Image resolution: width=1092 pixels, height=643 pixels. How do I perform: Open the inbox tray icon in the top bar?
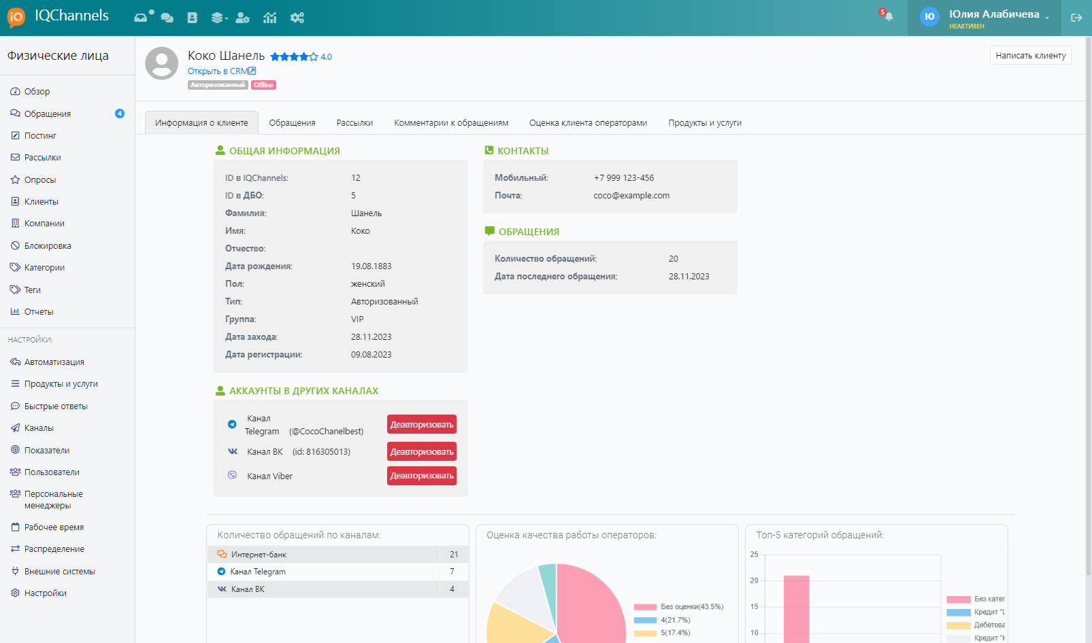click(x=141, y=18)
